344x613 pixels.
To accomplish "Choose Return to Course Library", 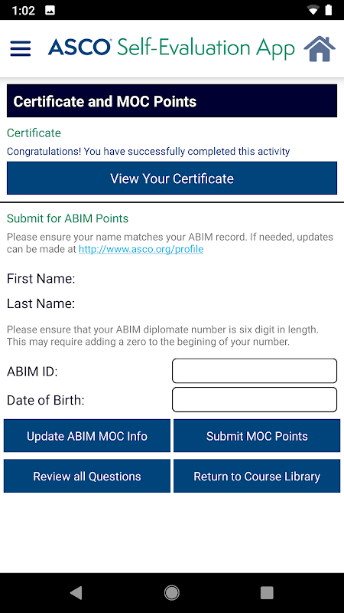I will coord(257,476).
